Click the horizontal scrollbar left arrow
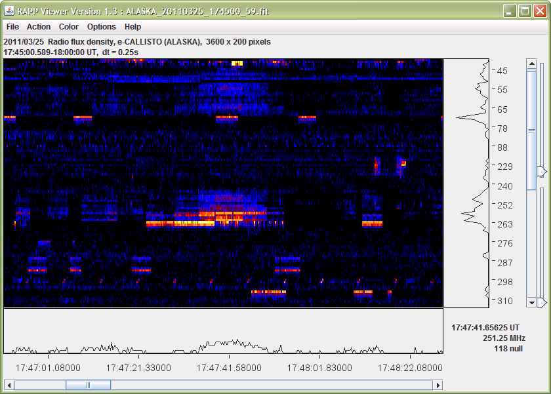Image resolution: width=551 pixels, height=394 pixels. coord(9,385)
